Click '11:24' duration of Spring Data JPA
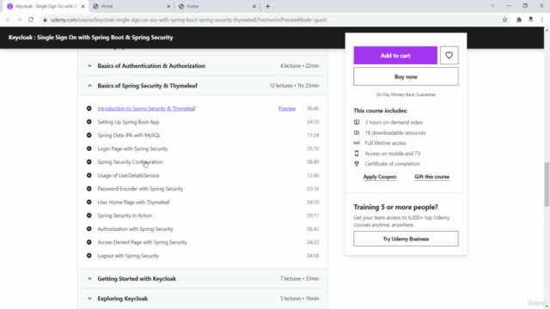Image resolution: width=550 pixels, height=309 pixels. click(313, 136)
